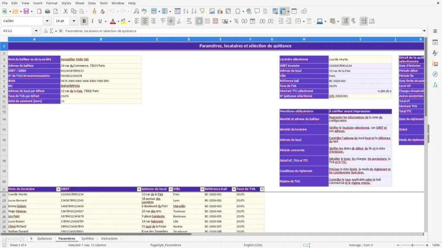Click the Select Function sum button
Image resolution: width=442 pixels, height=248 pixels.
coord(51,31)
